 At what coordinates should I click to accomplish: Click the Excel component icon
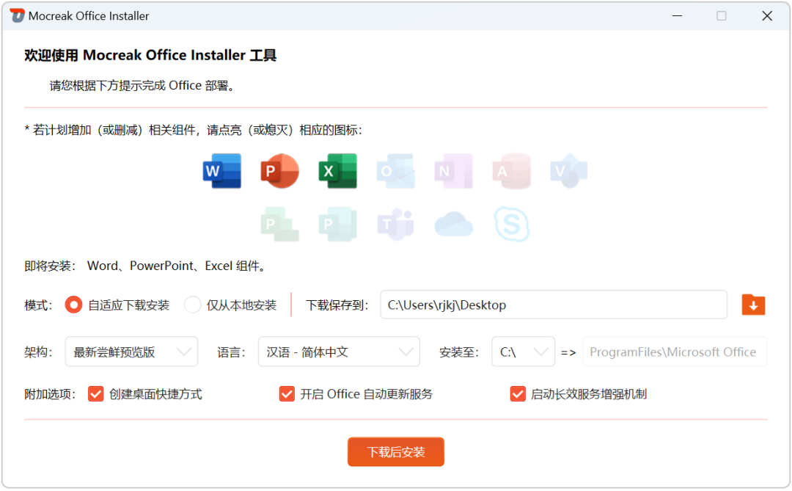[337, 171]
